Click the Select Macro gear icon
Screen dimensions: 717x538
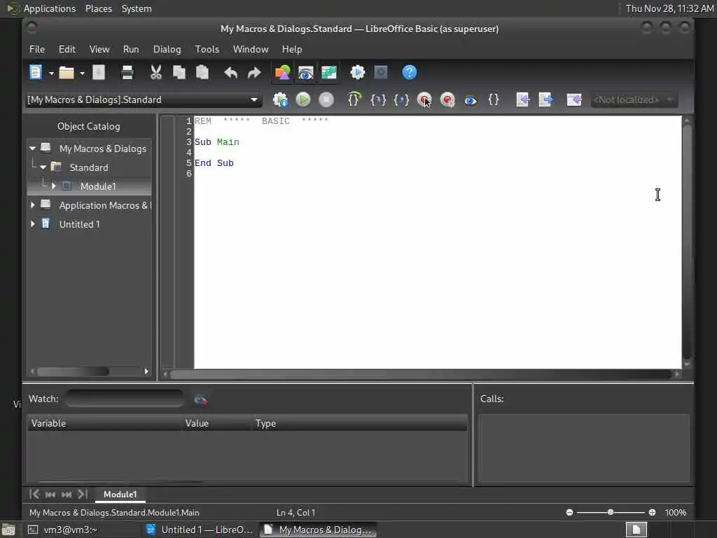[x=358, y=72]
